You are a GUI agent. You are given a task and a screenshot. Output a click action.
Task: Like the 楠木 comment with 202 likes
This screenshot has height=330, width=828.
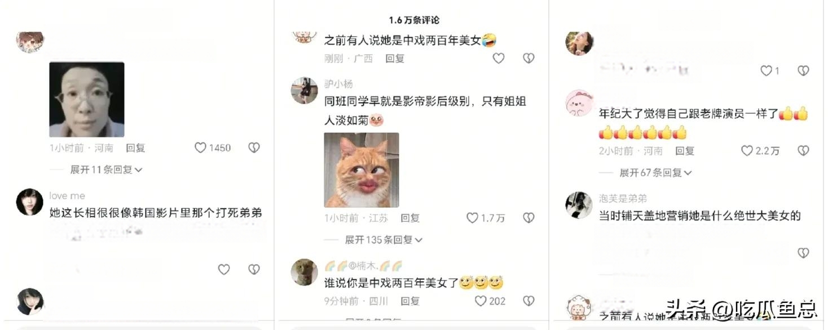point(481,301)
